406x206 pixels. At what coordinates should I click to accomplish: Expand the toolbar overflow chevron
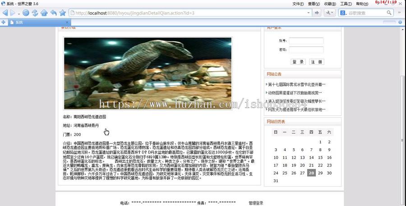pyautogui.click(x=400, y=13)
